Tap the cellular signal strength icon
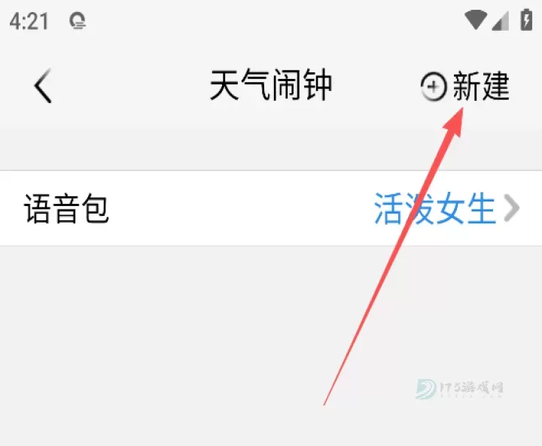The image size is (542, 446). pos(500,21)
